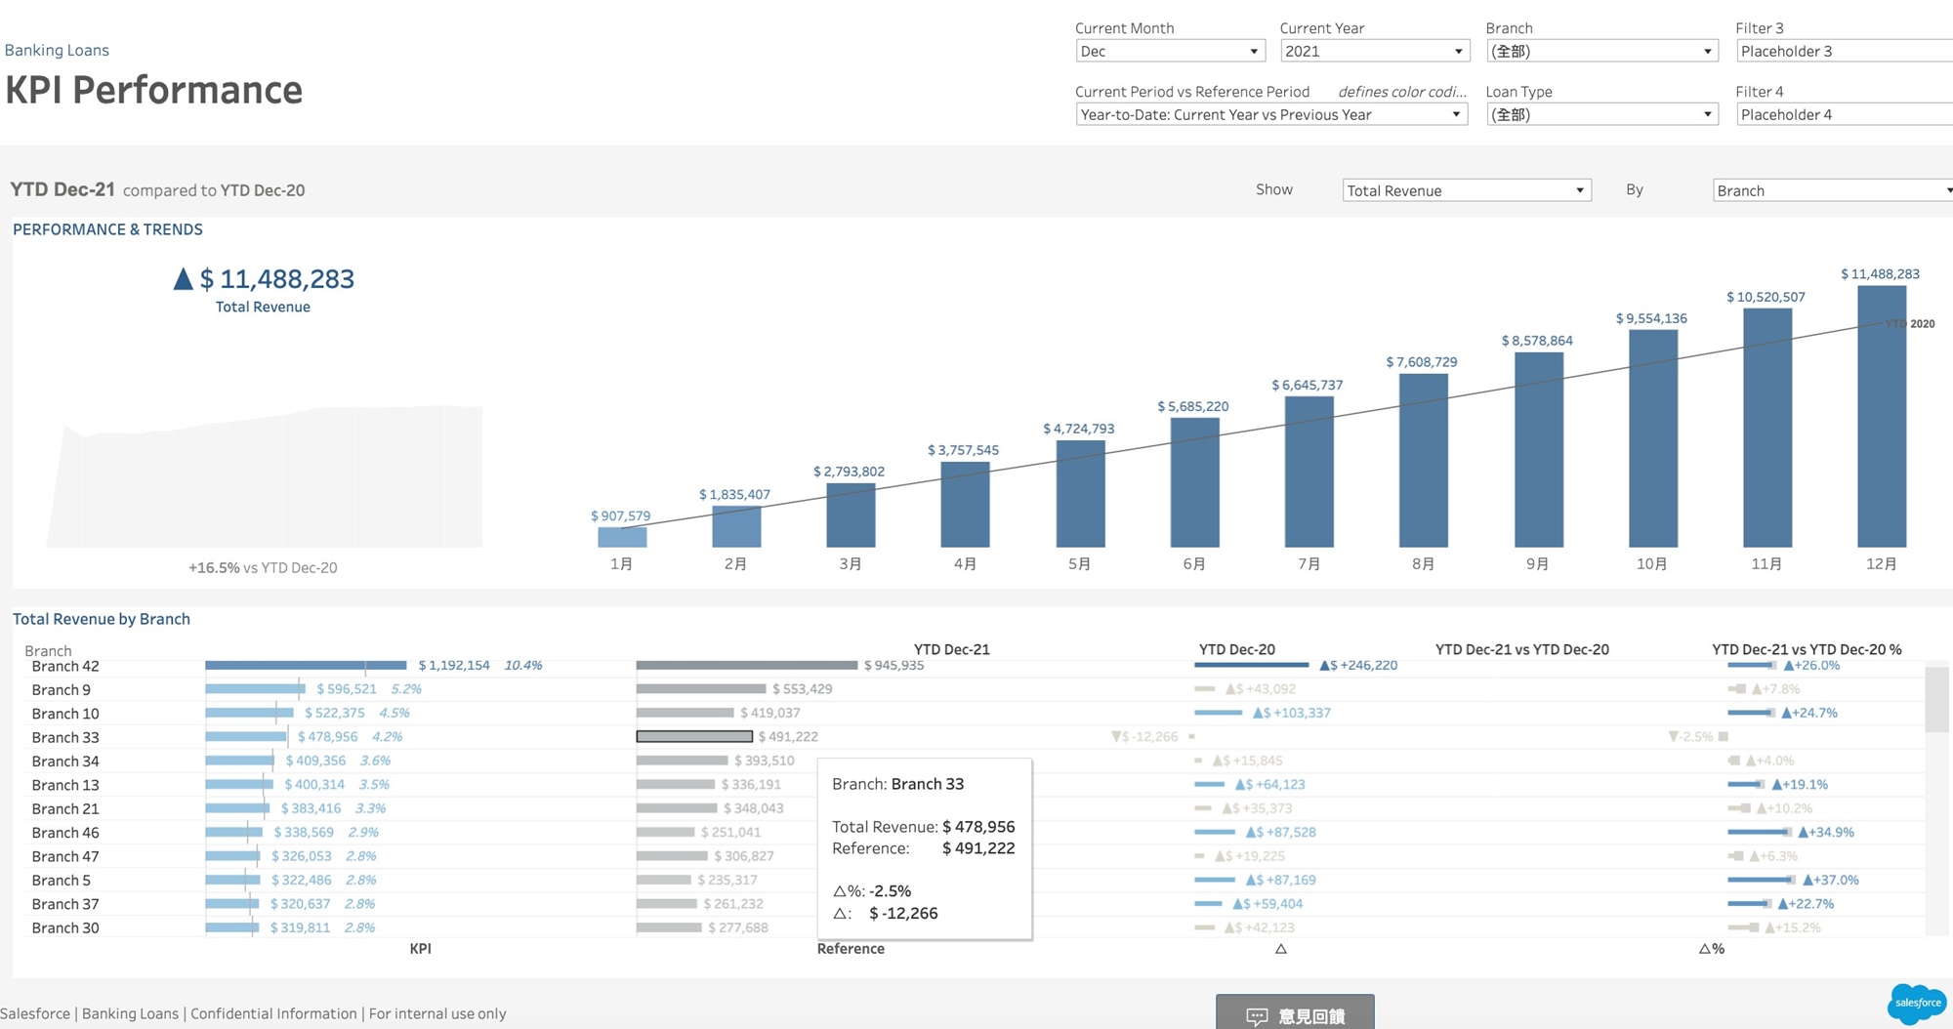This screenshot has width=1953, height=1029.
Task: Click the Total Revenue up-triangle indicator
Action: [x=183, y=279]
